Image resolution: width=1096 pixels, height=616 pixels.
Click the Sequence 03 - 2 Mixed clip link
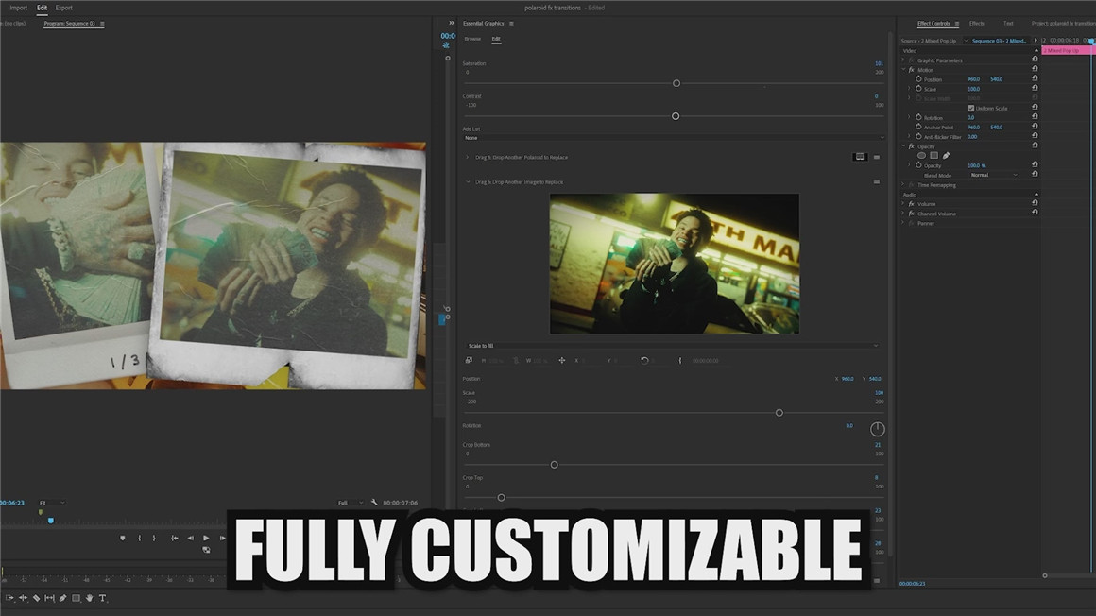[x=999, y=41]
